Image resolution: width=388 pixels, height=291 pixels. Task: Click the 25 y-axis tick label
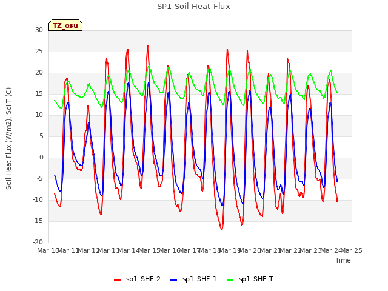(39, 51)
